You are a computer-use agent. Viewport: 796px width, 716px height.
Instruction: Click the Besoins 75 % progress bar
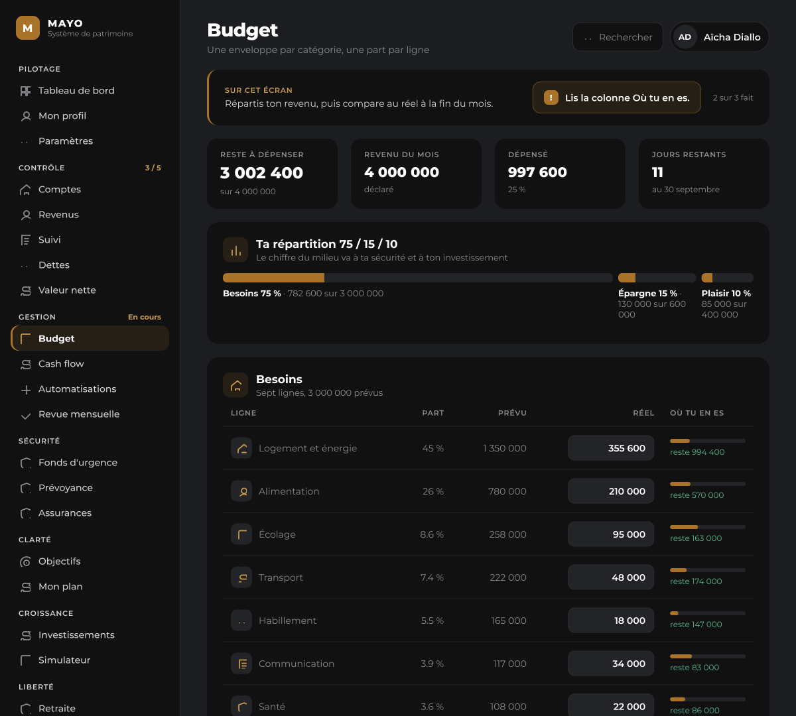(x=418, y=278)
